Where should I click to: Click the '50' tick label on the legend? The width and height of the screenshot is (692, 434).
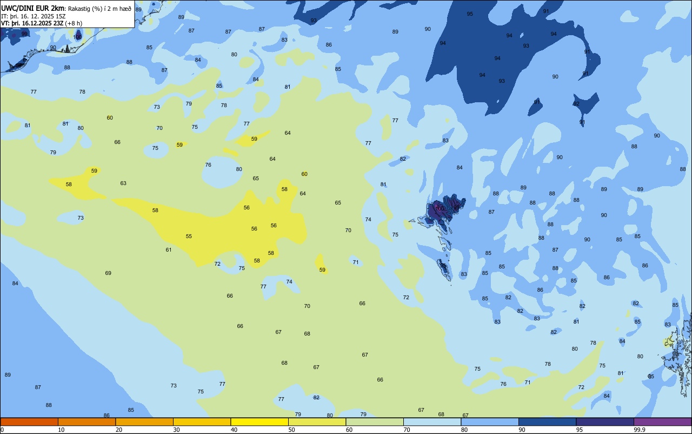(291, 430)
